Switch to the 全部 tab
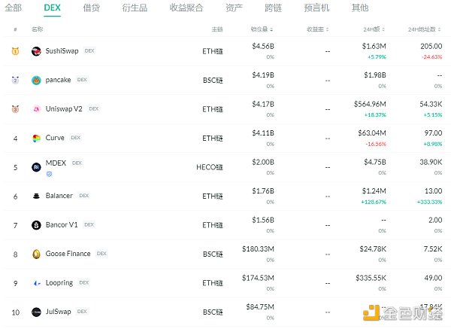 coord(14,8)
